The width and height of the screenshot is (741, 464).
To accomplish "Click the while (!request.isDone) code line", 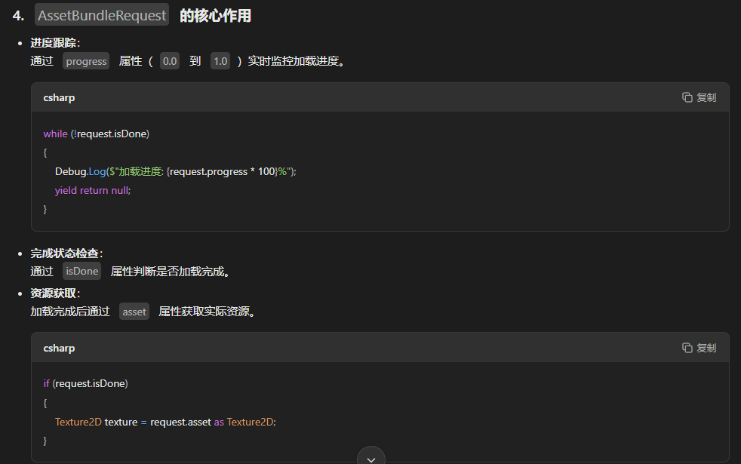I will click(97, 134).
